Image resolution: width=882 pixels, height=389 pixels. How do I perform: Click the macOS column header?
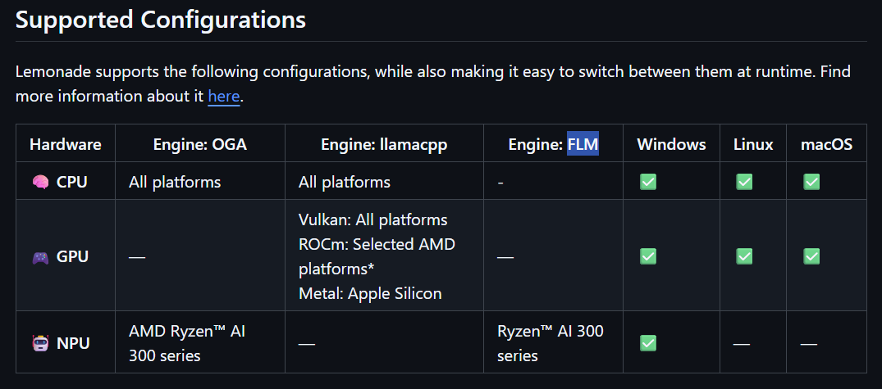(x=826, y=145)
